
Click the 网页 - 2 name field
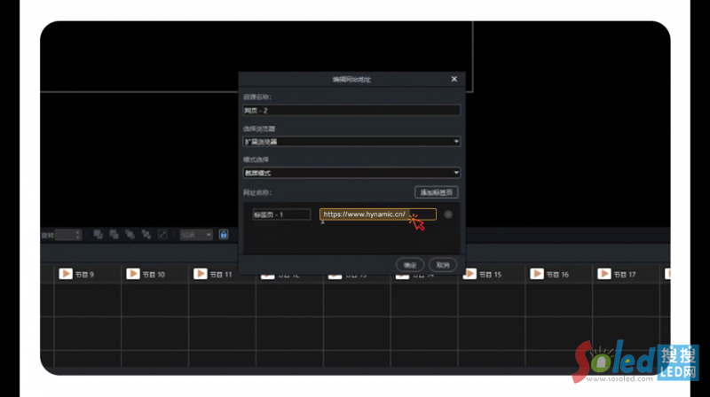(x=351, y=110)
